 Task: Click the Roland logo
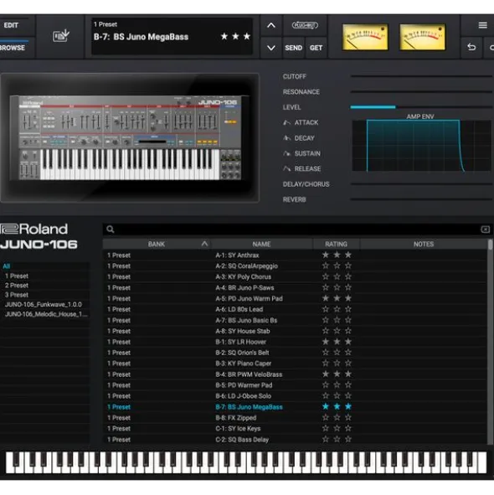[x=34, y=229]
